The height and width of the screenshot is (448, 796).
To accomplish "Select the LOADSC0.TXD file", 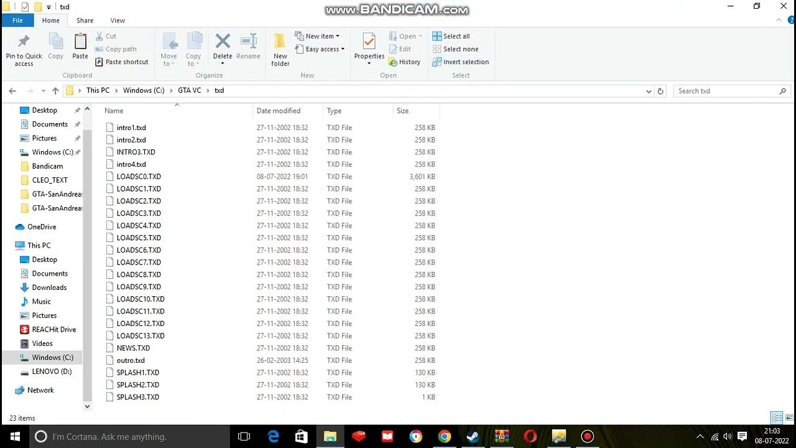I will [x=139, y=177].
